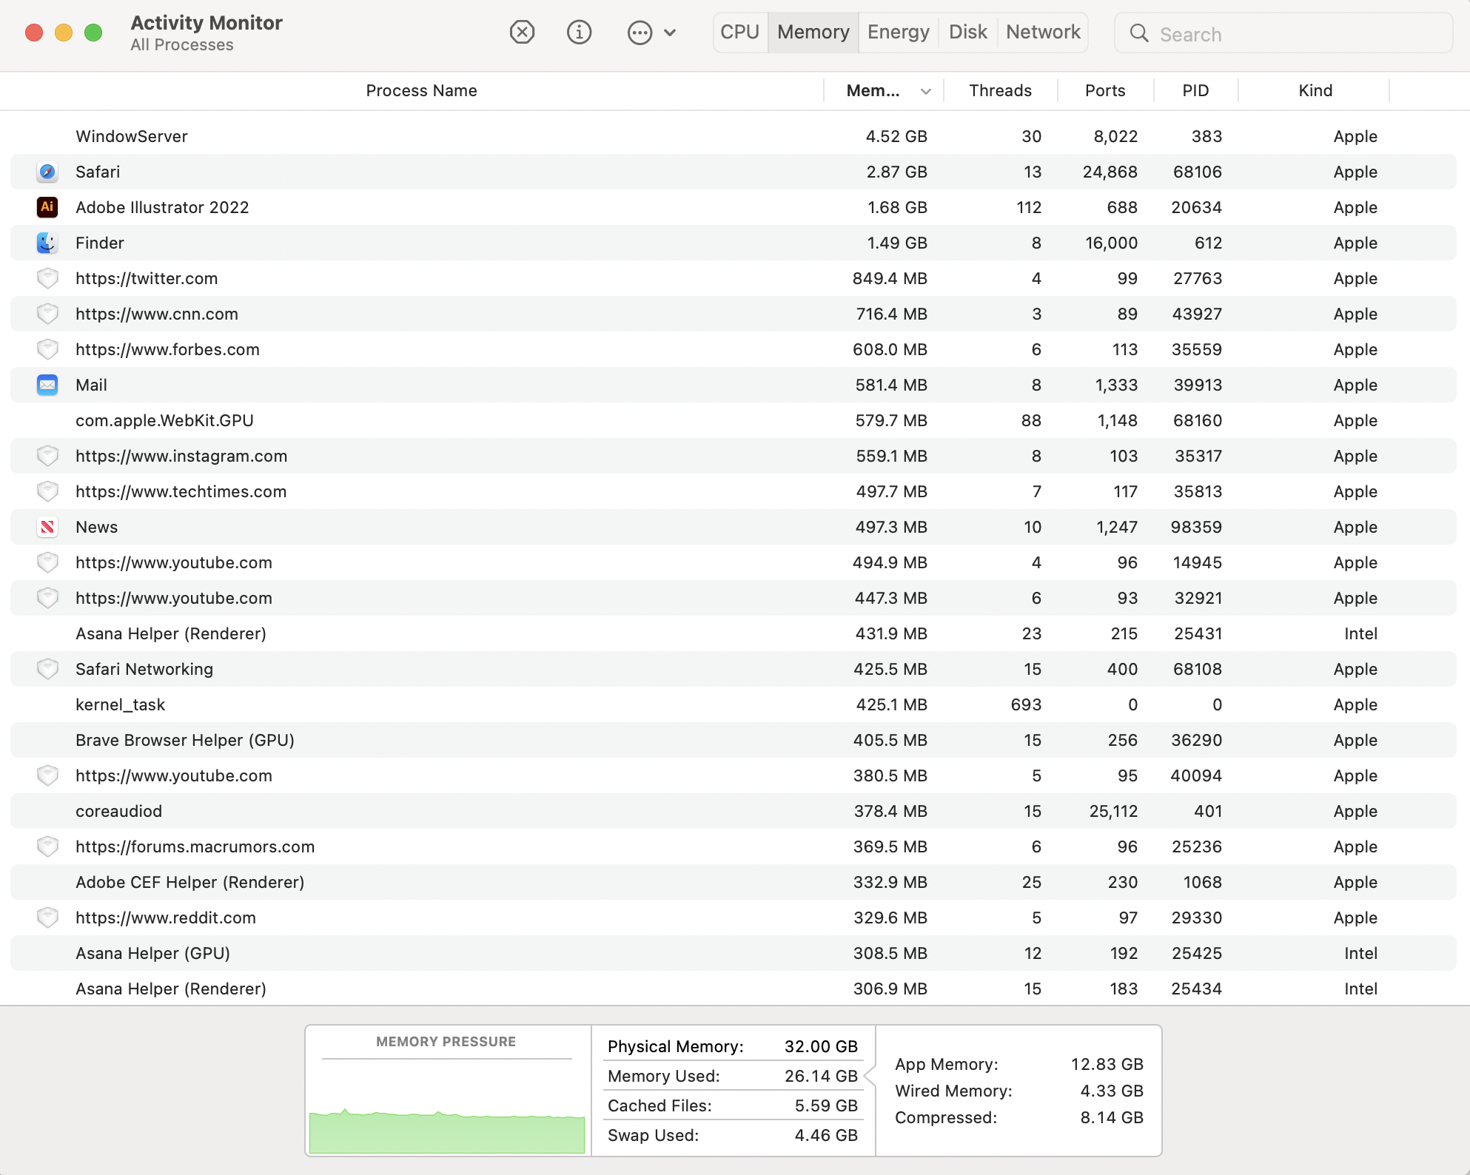1470x1175 pixels.
Task: Click the Physical Memory 32.00 GB entry
Action: point(732,1046)
